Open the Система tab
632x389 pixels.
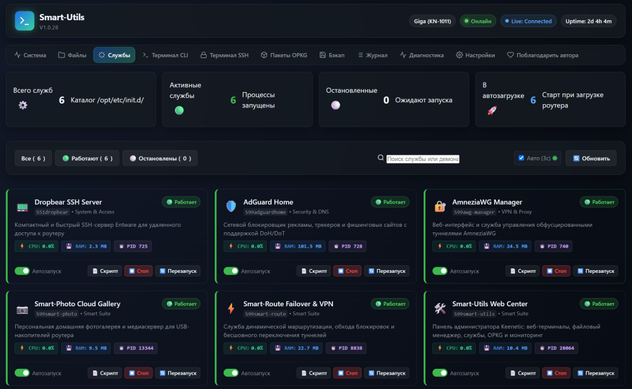30,55
